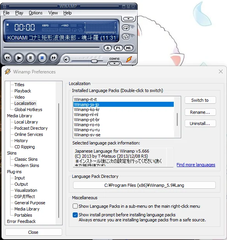Click the Previous track button in Winamp
The image size is (227, 240).
pos(7,58)
